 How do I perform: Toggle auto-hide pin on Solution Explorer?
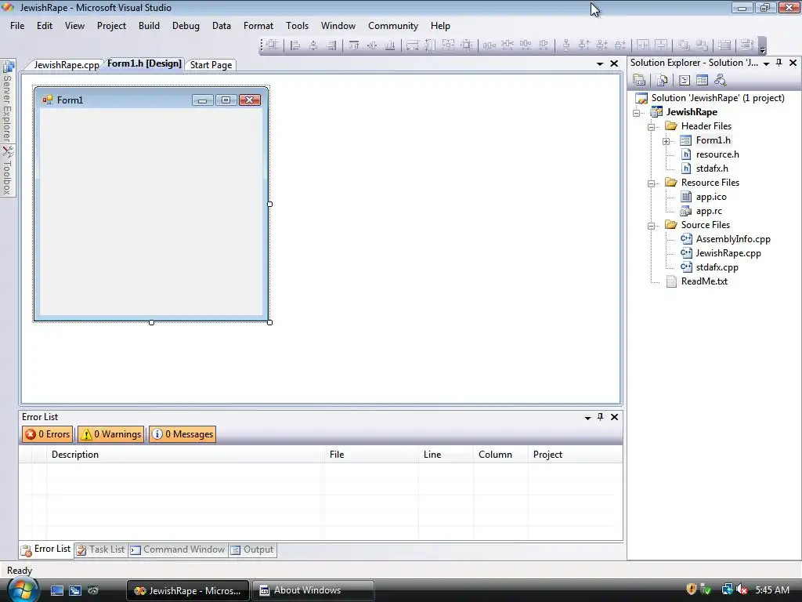pyautogui.click(x=779, y=63)
